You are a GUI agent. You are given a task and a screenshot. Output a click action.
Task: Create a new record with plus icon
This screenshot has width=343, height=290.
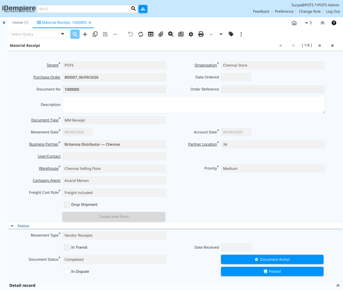point(85,34)
